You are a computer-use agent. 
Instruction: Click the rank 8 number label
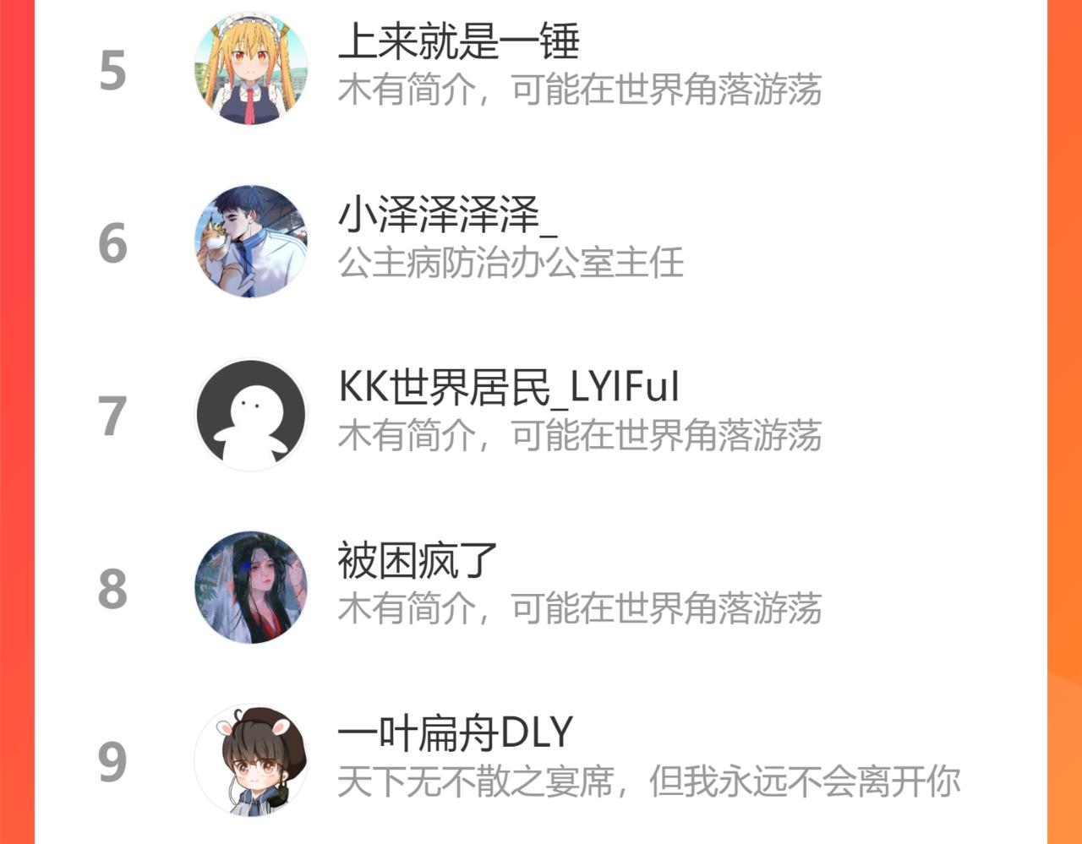point(112,590)
